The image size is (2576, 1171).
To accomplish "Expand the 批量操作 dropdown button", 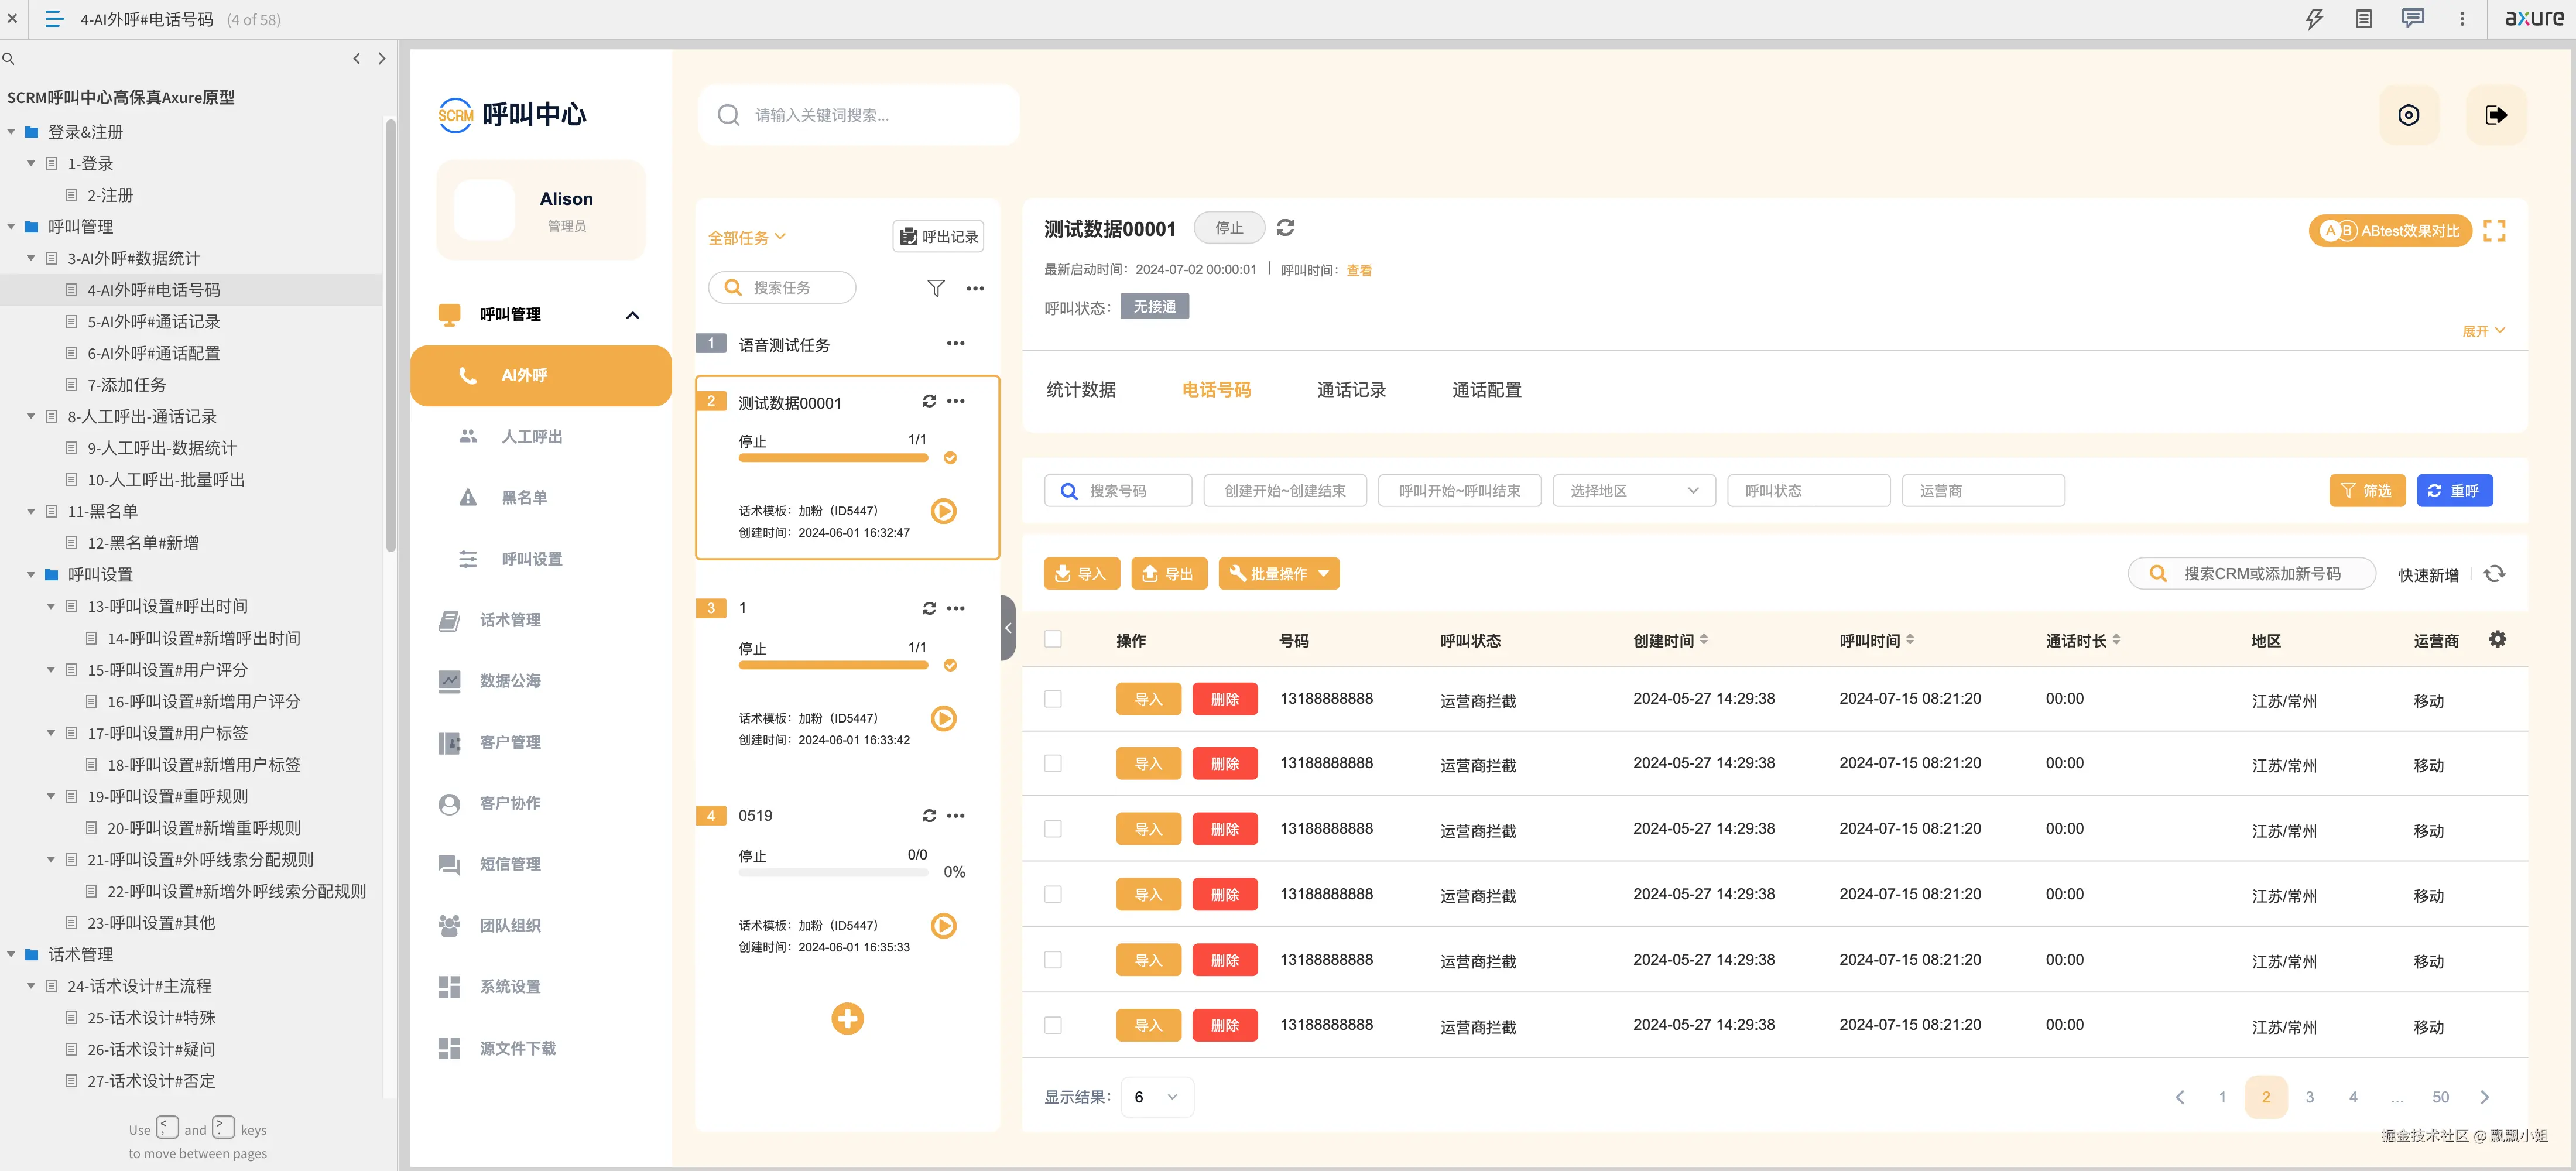I will (1278, 573).
